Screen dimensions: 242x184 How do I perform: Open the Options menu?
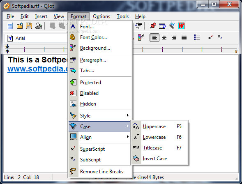pyautogui.click(x=101, y=16)
